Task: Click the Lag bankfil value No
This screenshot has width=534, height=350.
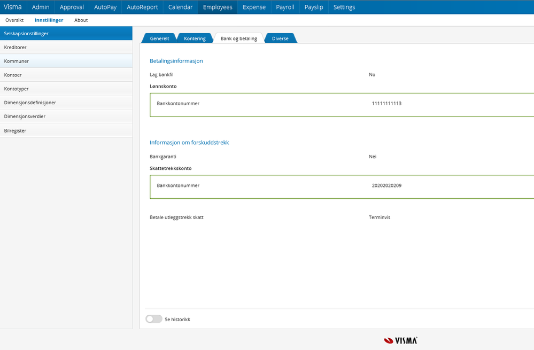Action: (372, 75)
